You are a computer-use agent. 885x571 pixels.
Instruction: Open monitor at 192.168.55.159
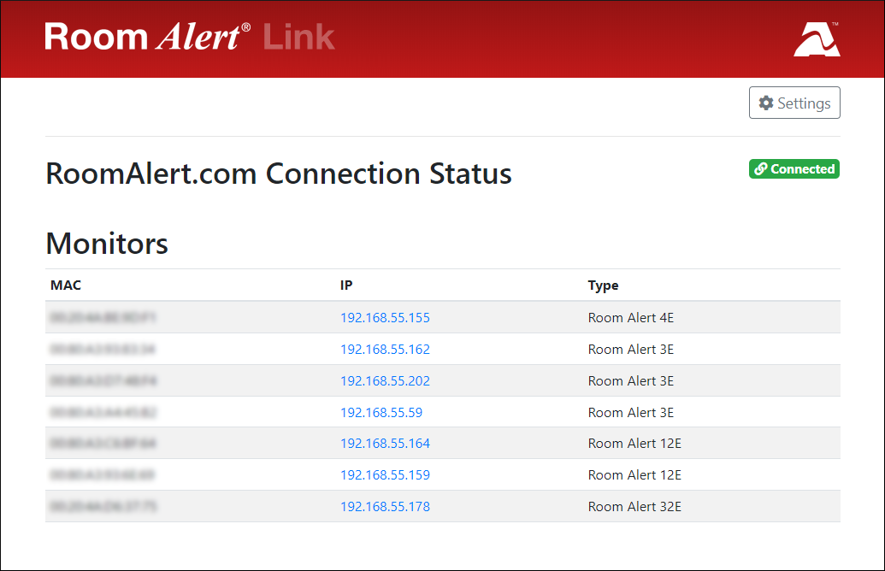pyautogui.click(x=386, y=475)
